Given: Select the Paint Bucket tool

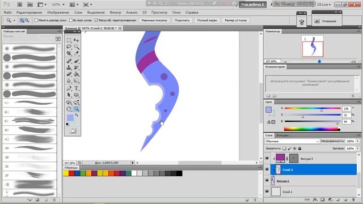Looking at the screenshot, I should (76, 74).
